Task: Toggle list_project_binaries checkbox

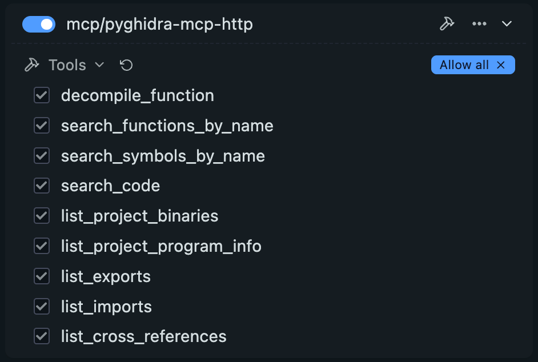Action: [42, 216]
